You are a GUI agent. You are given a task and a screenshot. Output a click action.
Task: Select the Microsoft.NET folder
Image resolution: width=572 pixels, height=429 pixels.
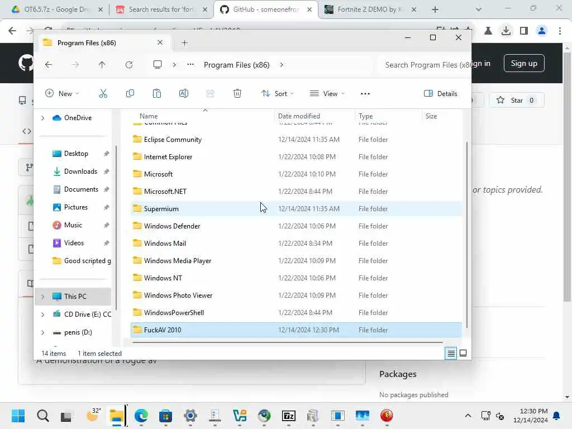tap(296, 192)
